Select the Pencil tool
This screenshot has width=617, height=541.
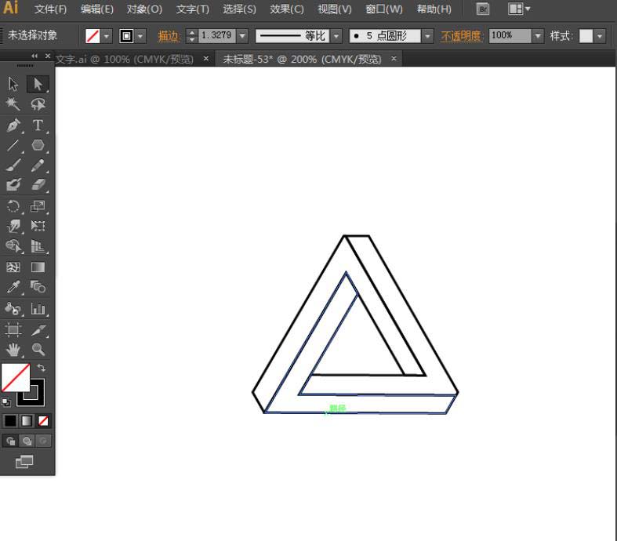38,165
